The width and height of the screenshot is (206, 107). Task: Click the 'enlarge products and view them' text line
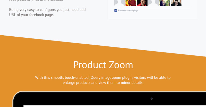click(103, 83)
